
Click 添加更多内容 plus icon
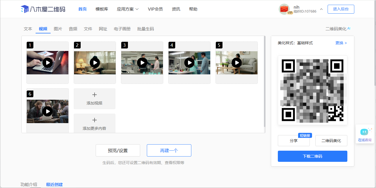coord(94,120)
